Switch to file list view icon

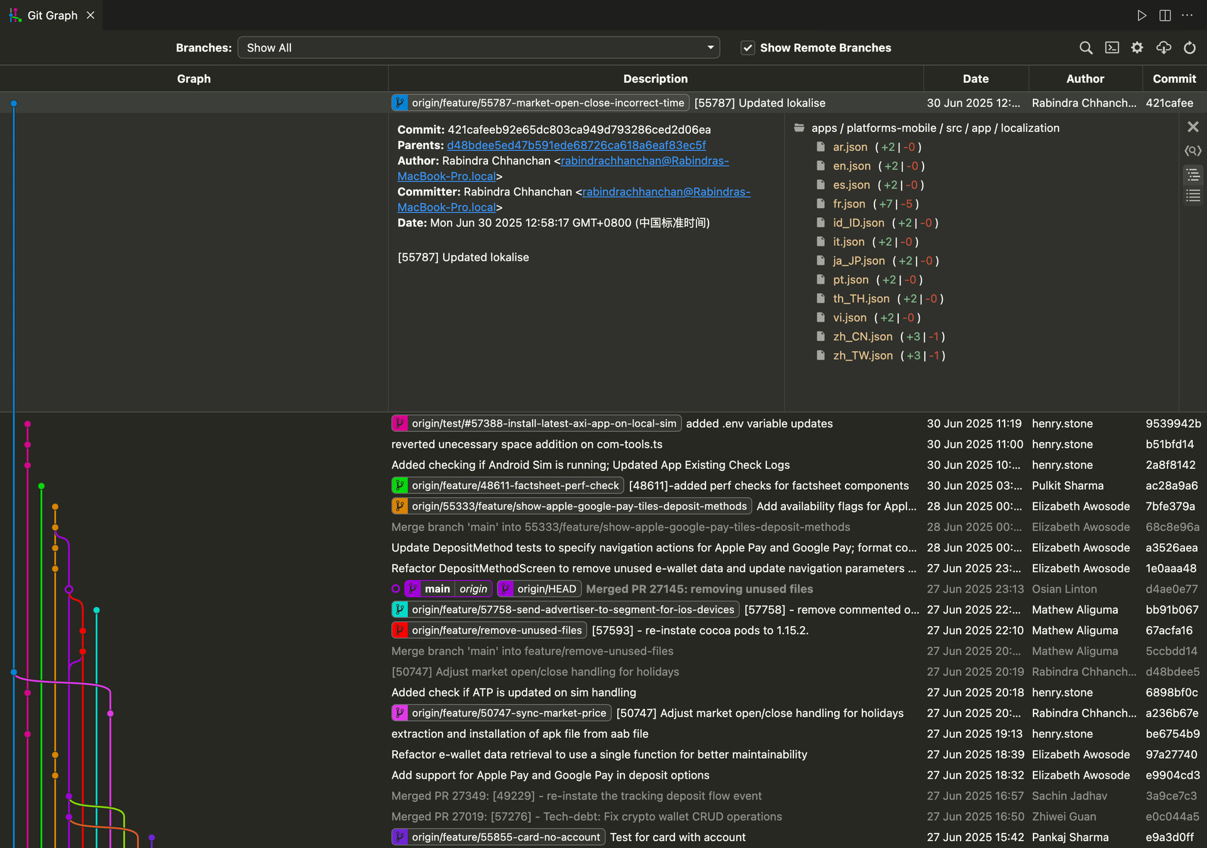click(1193, 196)
